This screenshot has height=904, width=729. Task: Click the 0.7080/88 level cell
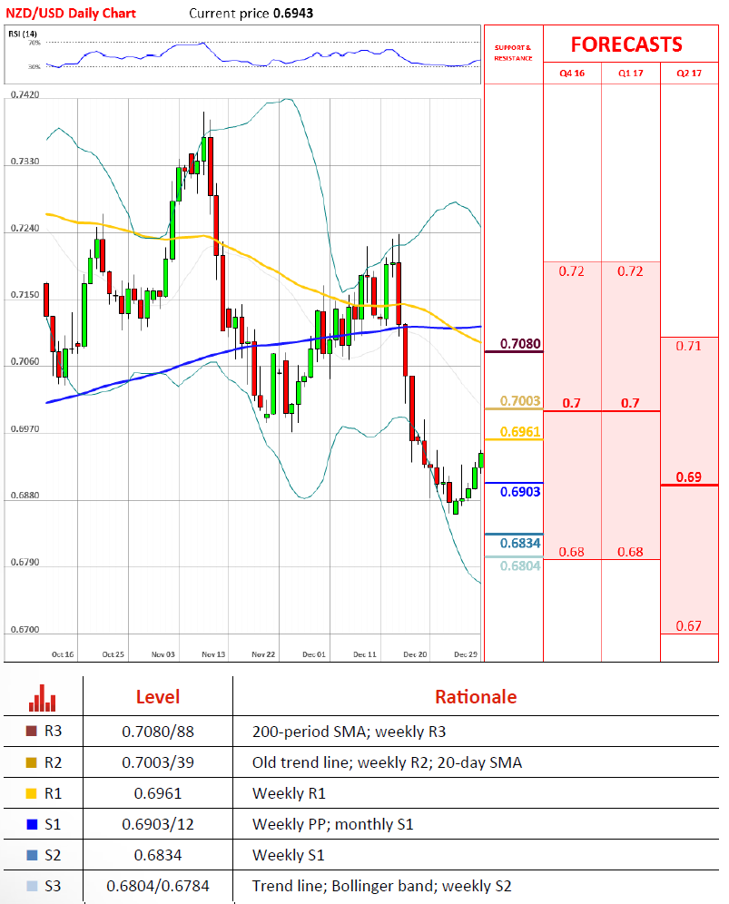158,732
